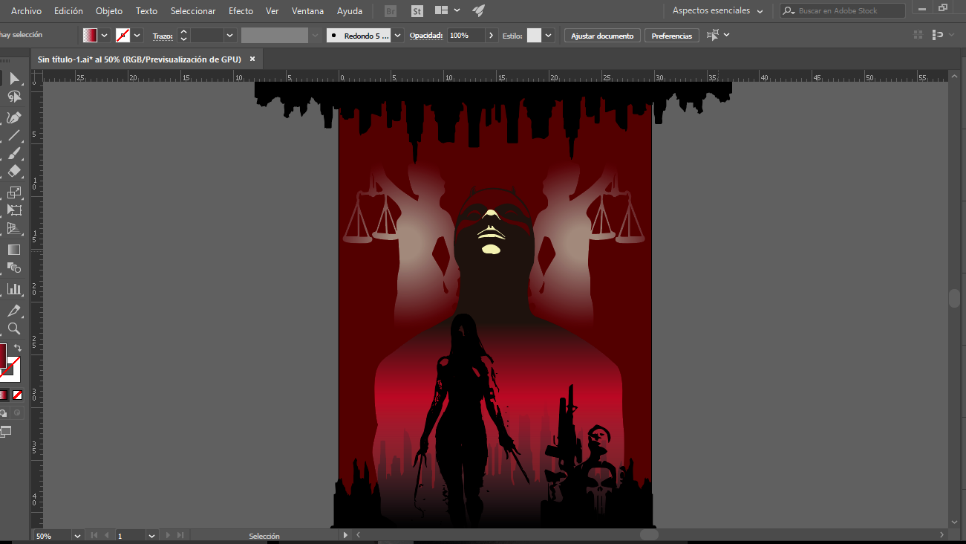The image size is (966, 544).
Task: Click the Opacidad 100% value field
Action: coord(466,36)
